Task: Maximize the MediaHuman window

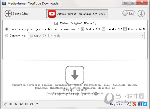Action: coord(133,2)
